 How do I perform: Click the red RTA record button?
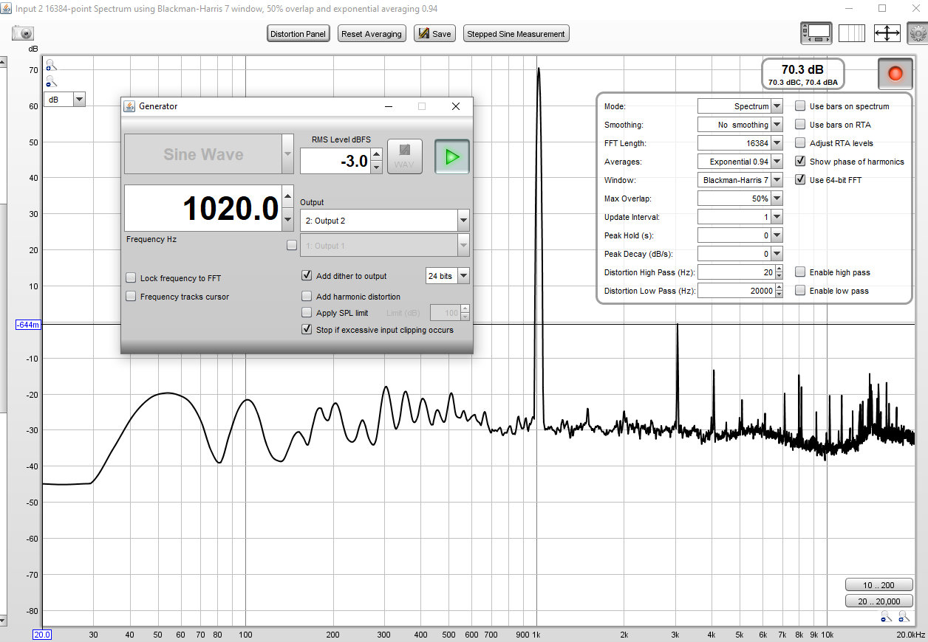pyautogui.click(x=895, y=74)
